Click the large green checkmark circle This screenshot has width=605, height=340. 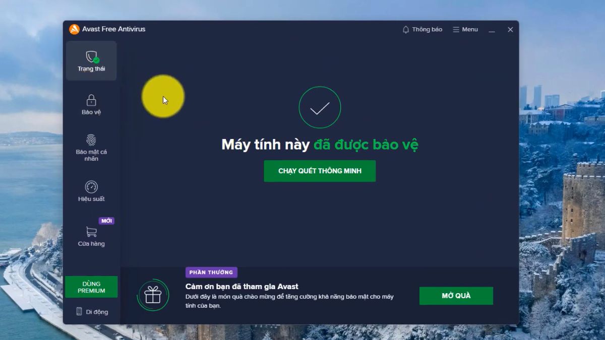[x=320, y=107]
